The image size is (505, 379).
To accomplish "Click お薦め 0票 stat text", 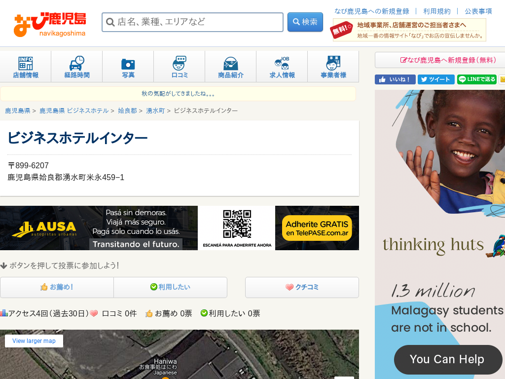I will click(173, 313).
